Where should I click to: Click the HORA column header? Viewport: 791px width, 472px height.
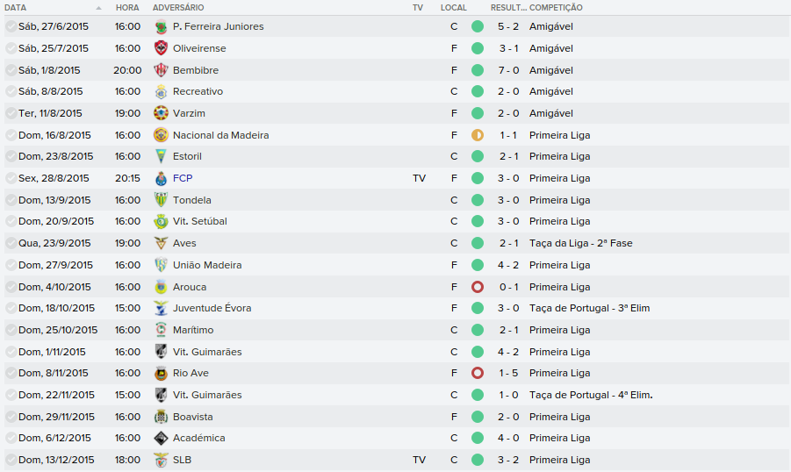click(127, 7)
